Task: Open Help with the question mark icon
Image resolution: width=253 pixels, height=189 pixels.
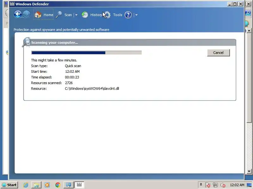Action: pyautogui.click(x=128, y=15)
